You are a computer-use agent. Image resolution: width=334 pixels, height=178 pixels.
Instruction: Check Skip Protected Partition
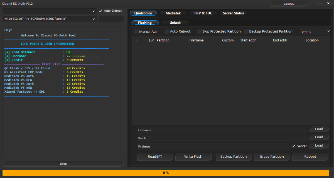pos(199,32)
